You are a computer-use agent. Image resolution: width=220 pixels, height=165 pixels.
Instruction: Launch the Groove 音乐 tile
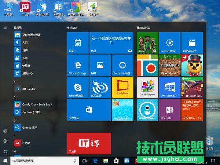click(x=170, y=43)
